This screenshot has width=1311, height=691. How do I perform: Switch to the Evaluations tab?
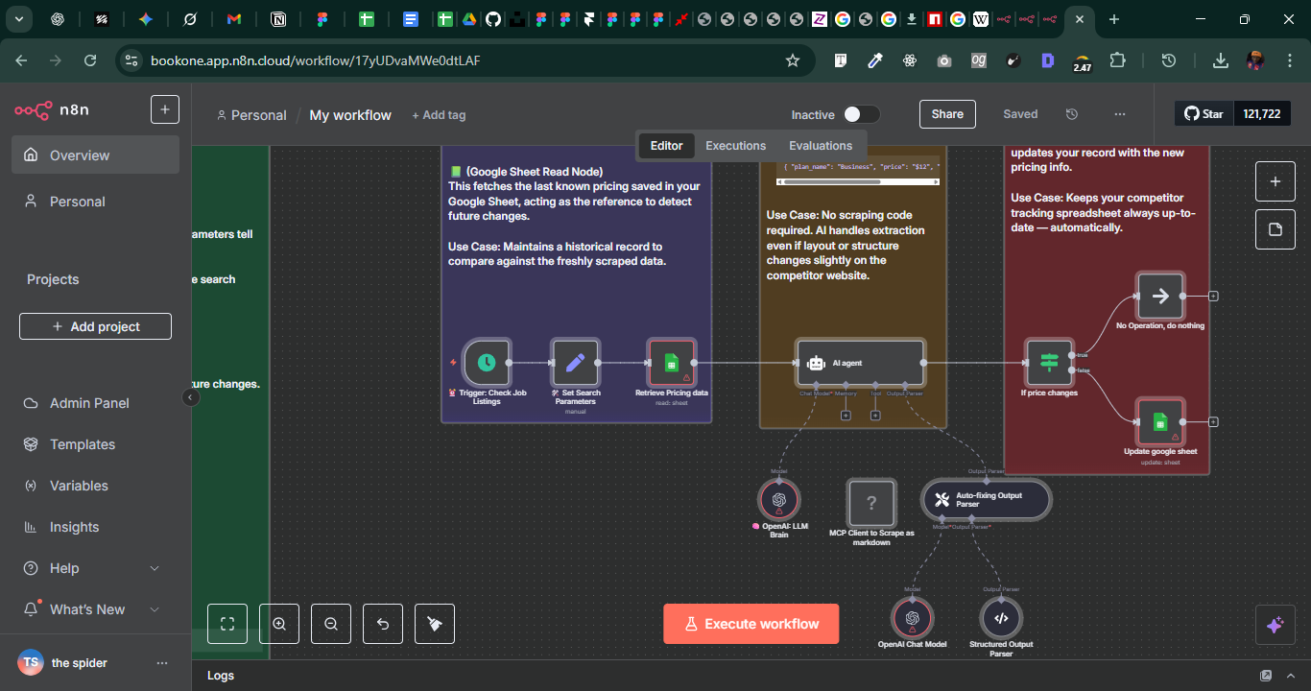click(821, 146)
